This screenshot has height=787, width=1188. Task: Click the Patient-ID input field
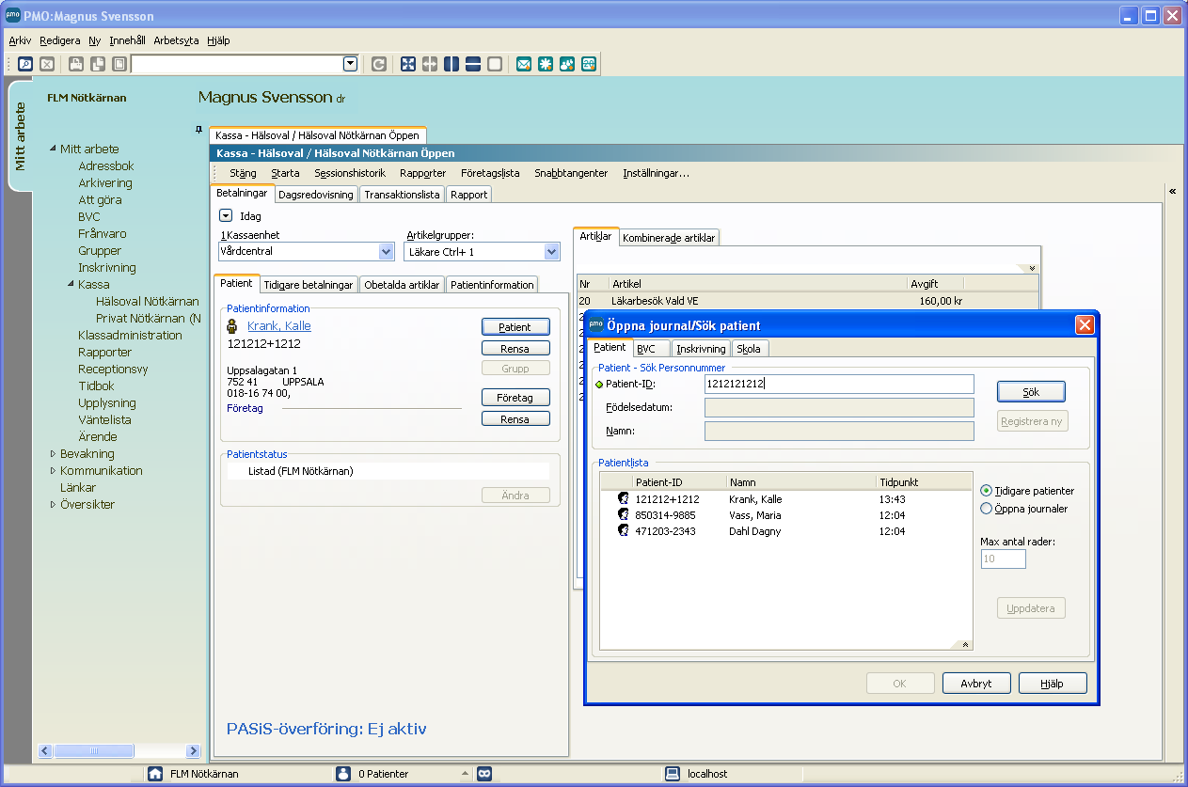[x=839, y=384]
